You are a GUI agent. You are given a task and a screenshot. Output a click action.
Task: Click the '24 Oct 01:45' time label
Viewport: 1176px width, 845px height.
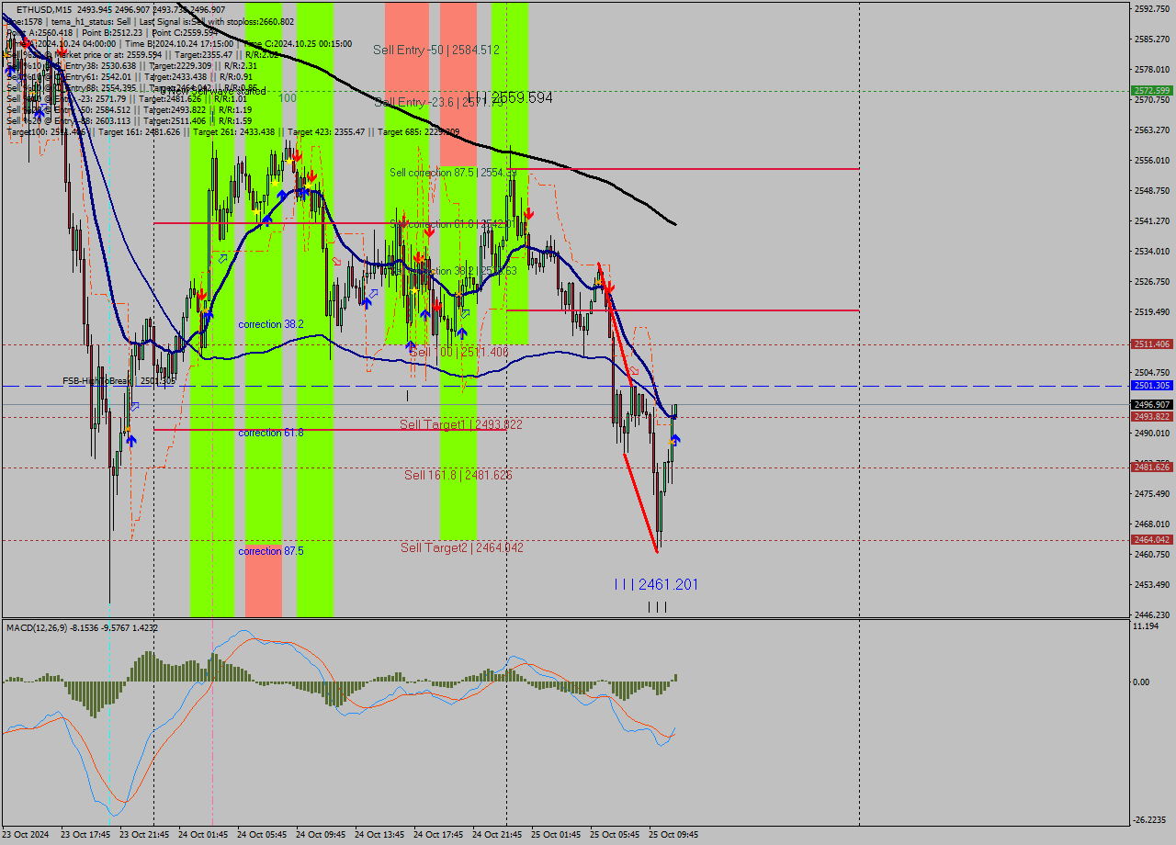point(203,835)
